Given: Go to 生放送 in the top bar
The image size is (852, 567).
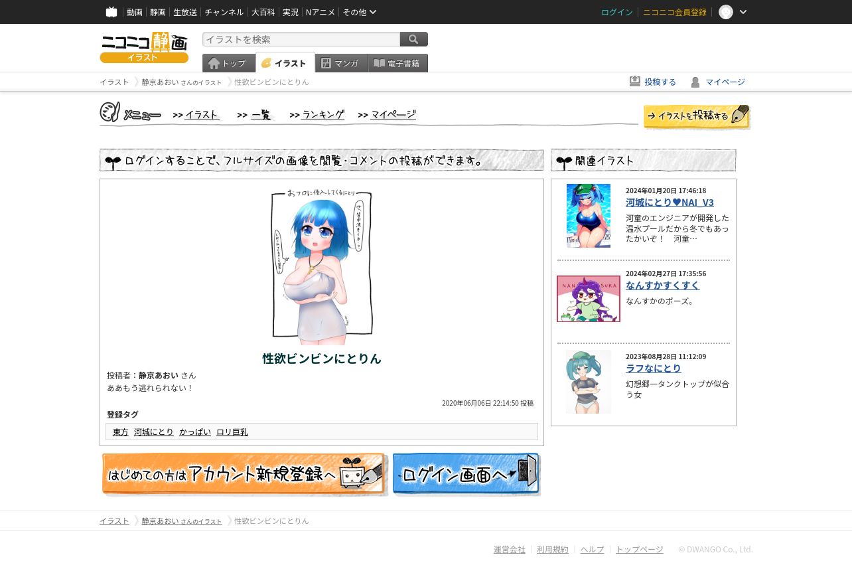Looking at the screenshot, I should tap(185, 12).
